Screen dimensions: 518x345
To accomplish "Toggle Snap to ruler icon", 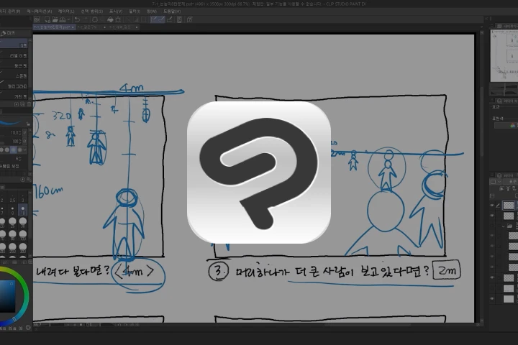I will (x=154, y=20).
